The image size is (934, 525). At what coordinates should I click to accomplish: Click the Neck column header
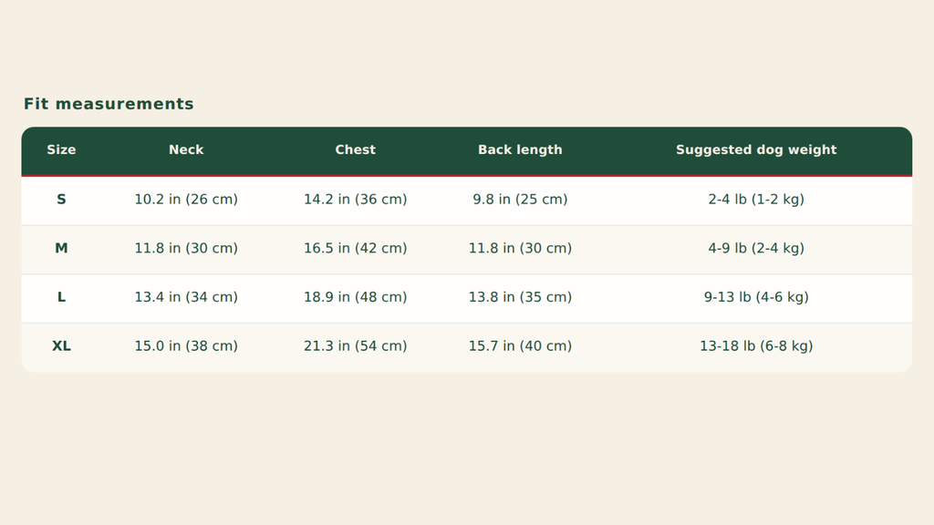coord(186,150)
